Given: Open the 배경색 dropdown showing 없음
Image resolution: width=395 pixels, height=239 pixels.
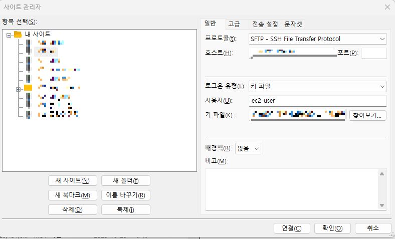Looking at the screenshot, I should coord(248,149).
